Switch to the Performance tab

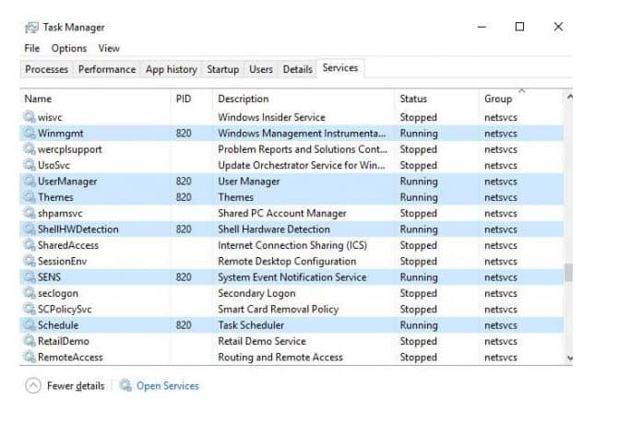(107, 69)
